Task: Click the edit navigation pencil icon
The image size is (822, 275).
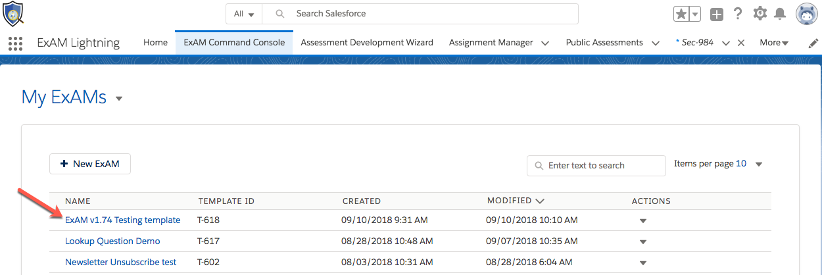Action: tap(813, 43)
